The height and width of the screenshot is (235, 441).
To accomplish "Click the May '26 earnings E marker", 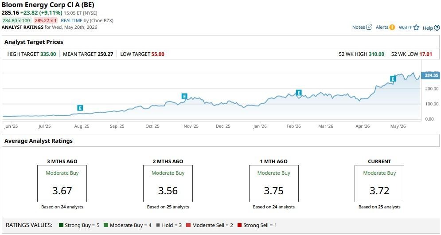I will [x=393, y=79].
